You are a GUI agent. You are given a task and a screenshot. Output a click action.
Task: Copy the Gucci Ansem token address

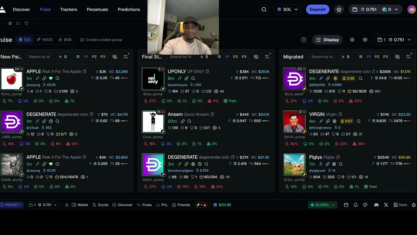click(x=212, y=114)
